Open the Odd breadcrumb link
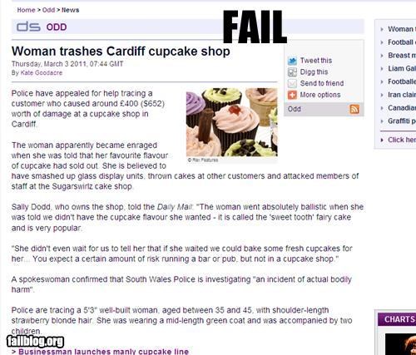Image resolution: width=416 pixels, height=355 pixels. pyautogui.click(x=48, y=10)
